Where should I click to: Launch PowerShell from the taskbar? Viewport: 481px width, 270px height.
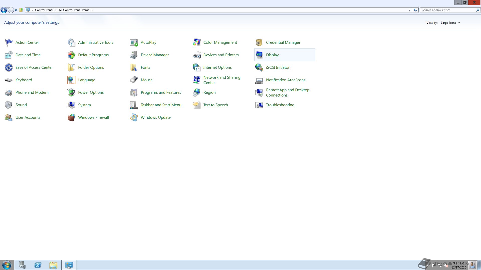tap(38, 265)
